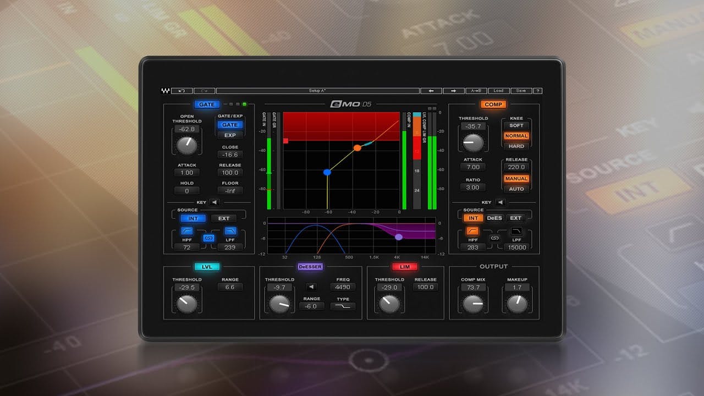The width and height of the screenshot is (704, 396).
Task: Open the Setup A preset menu bar
Action: (317, 91)
